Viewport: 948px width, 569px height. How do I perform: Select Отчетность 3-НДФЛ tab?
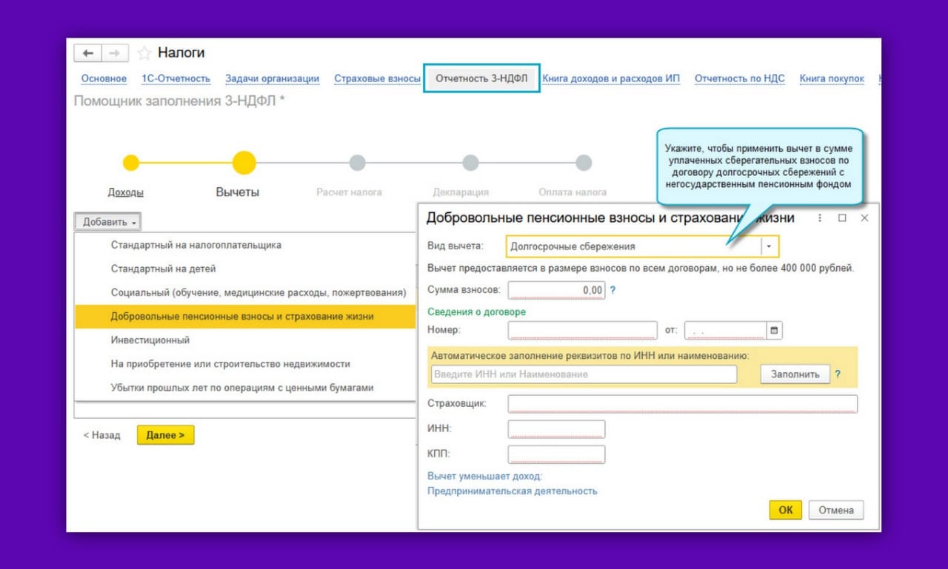click(481, 78)
